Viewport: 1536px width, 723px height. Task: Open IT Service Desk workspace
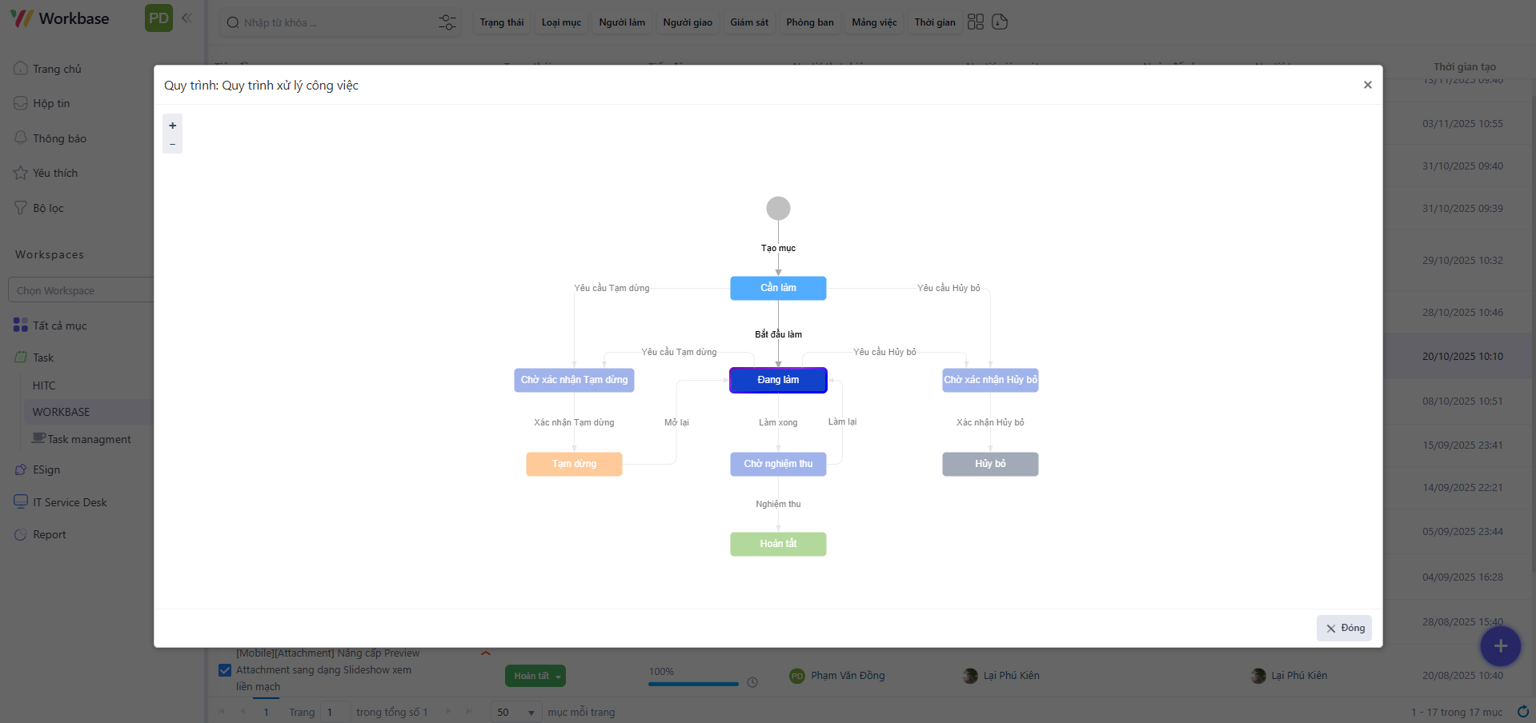[x=70, y=502]
